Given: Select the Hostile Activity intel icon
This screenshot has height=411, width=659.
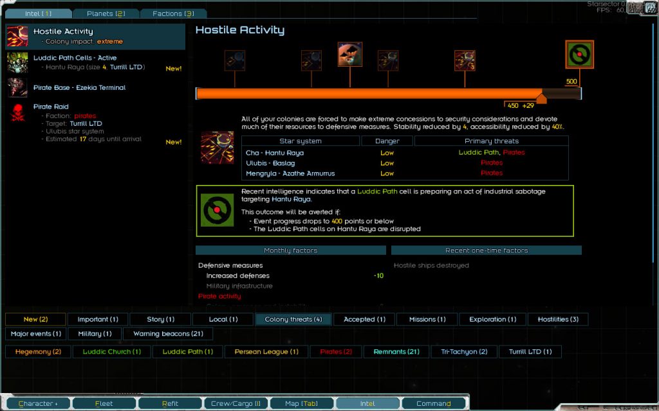Looking at the screenshot, I should (17, 37).
